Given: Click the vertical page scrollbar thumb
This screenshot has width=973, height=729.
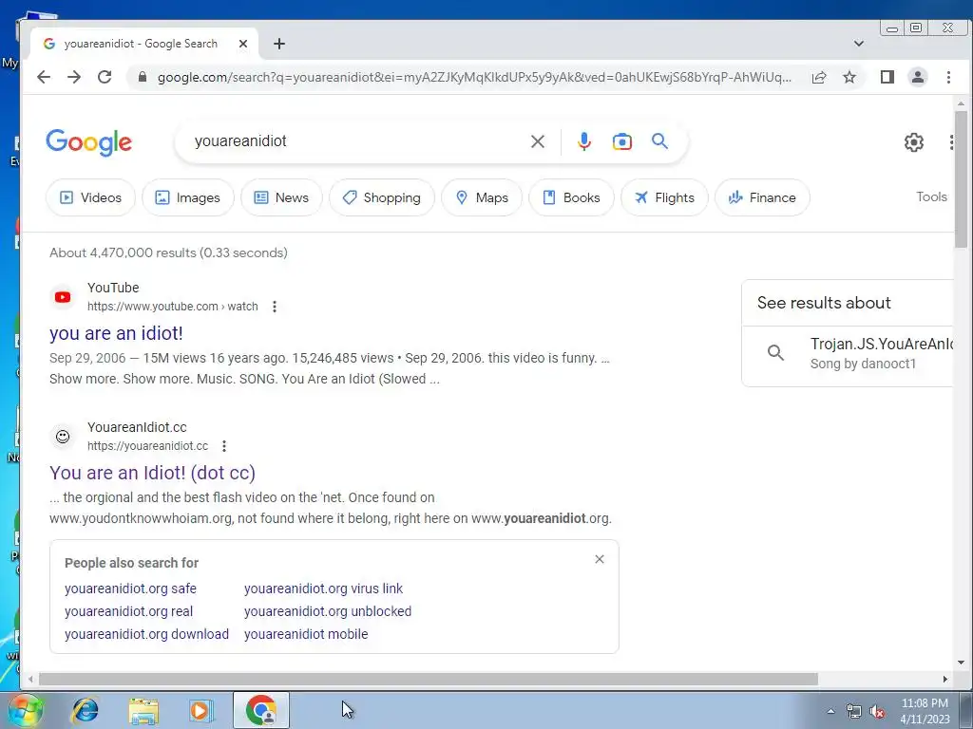Looking at the screenshot, I should pyautogui.click(x=961, y=179).
